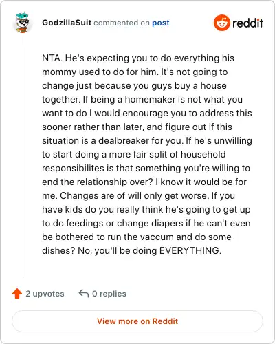Click the reddit wordmark text
275x344 pixels.
247,23
